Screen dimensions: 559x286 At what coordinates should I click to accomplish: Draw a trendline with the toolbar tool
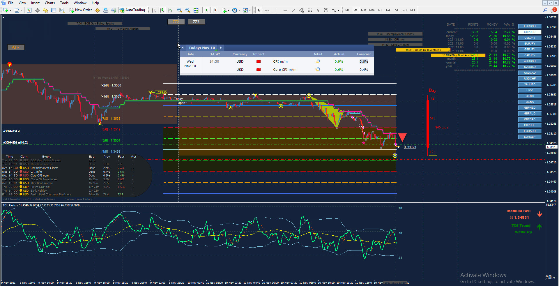point(293,10)
